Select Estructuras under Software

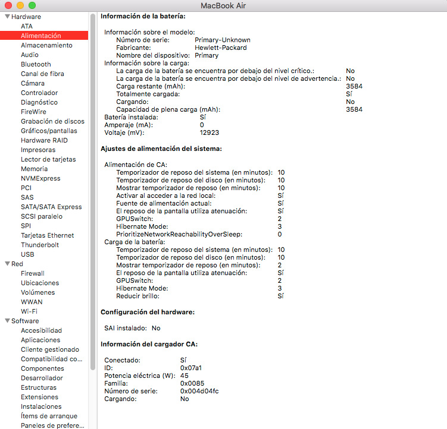coord(39,387)
